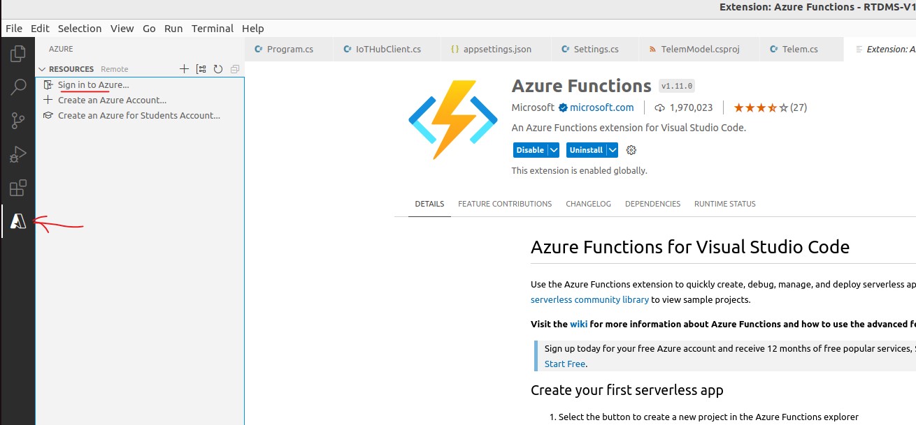Click the Remote label in Resources header
This screenshot has height=425, width=916.
[115, 69]
